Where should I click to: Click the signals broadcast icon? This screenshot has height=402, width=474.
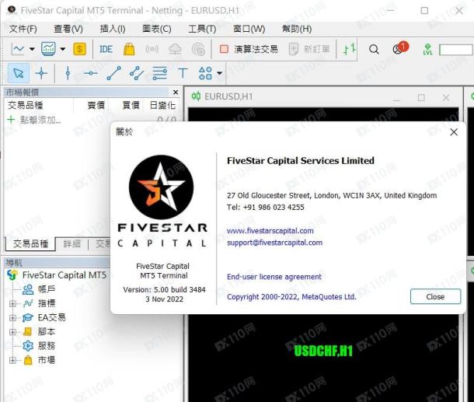click(x=152, y=49)
